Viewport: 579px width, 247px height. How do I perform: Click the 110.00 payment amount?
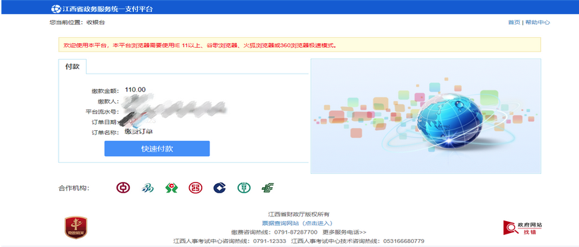pyautogui.click(x=135, y=90)
